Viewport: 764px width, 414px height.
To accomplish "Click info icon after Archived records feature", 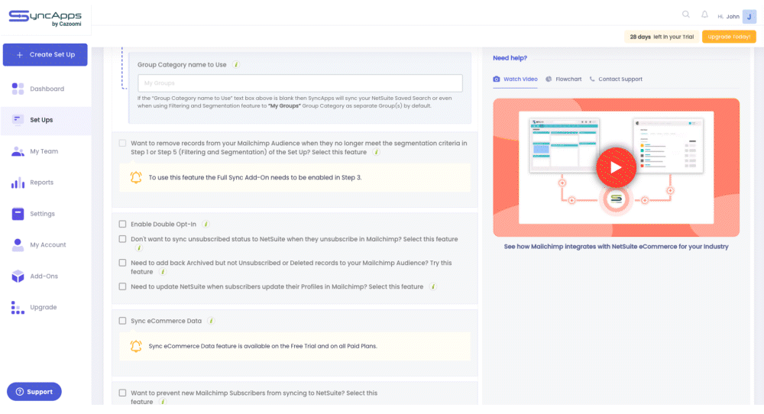I will point(163,272).
